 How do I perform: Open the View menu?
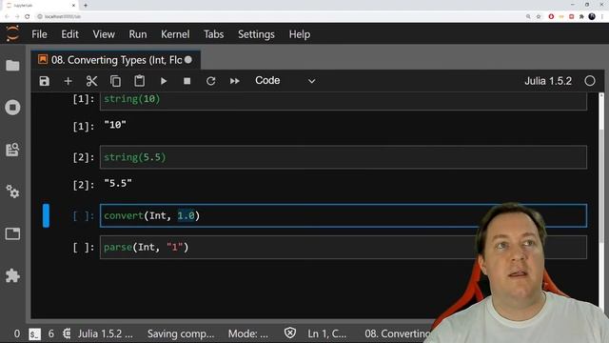[104, 34]
